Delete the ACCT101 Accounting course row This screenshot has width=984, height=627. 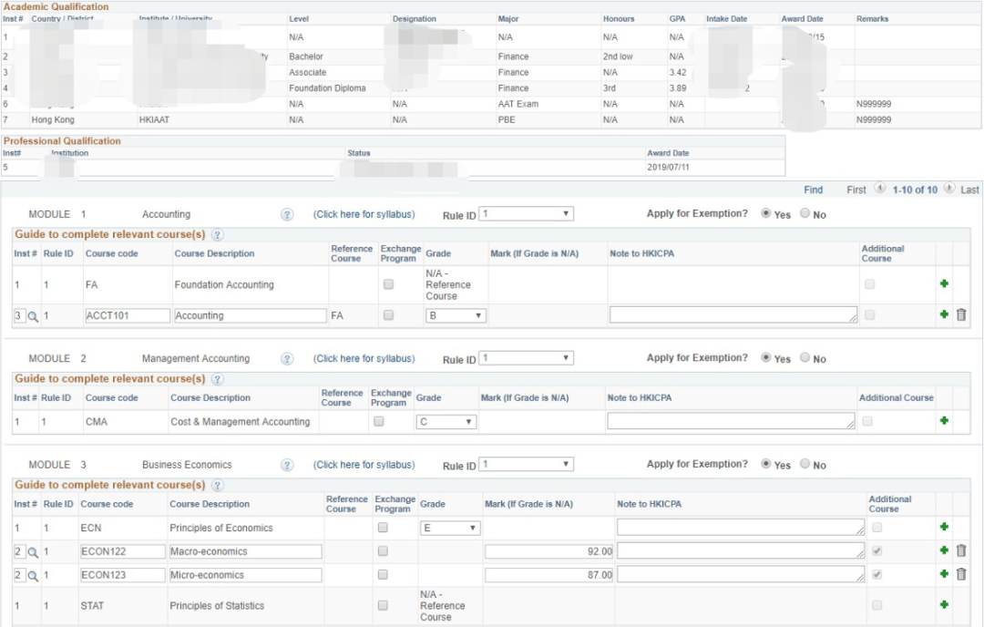(960, 315)
